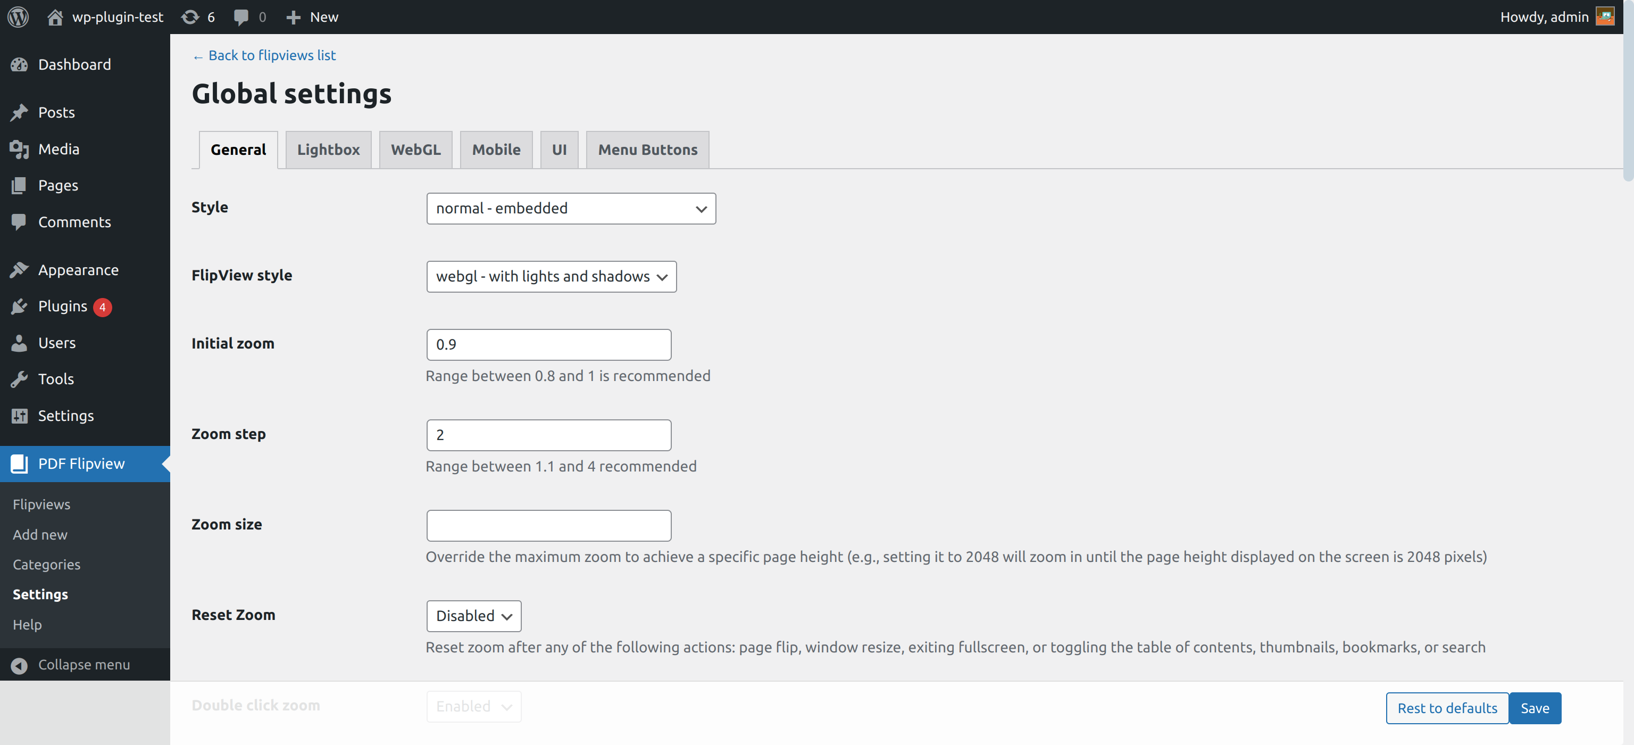The height and width of the screenshot is (745, 1634).
Task: Open the WebGL settings tab
Action: 415,150
